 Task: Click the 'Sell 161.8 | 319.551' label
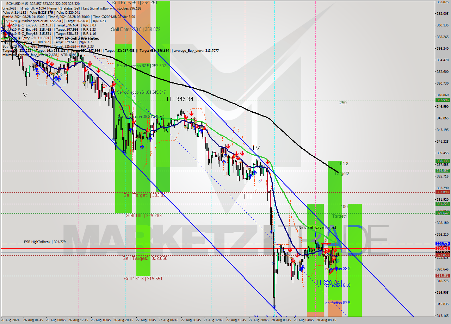tap(143, 279)
